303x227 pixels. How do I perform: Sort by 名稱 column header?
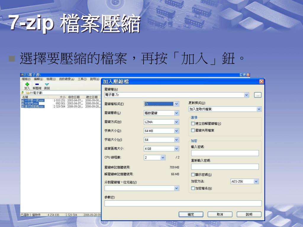pos(25,97)
